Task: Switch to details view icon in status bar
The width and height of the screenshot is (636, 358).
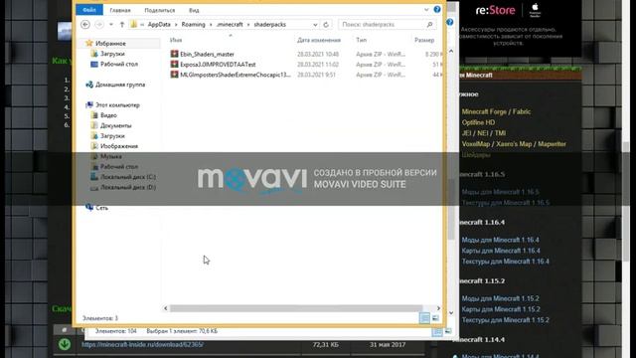Action: pos(424,318)
